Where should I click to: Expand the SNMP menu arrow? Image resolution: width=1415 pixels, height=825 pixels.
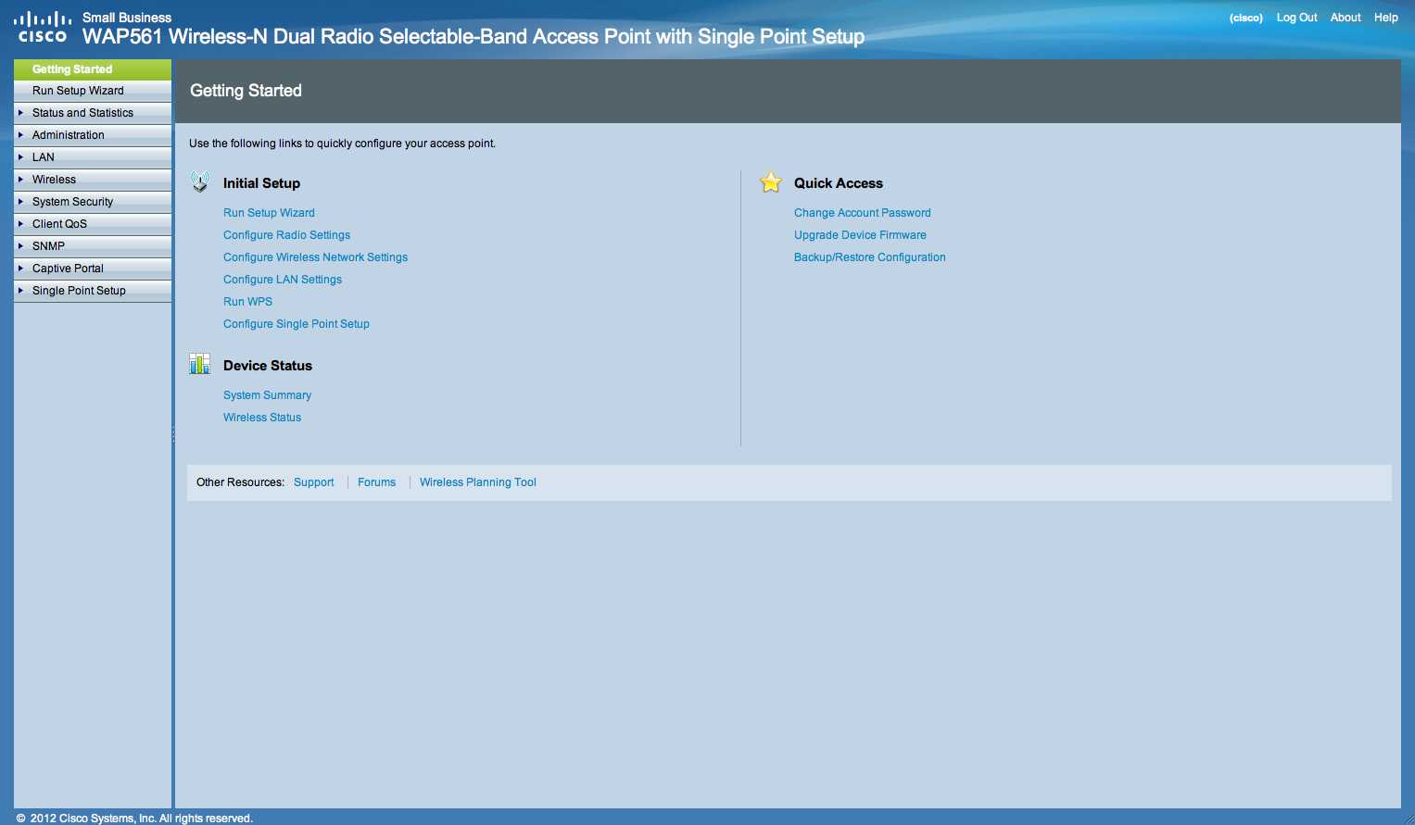click(21, 246)
